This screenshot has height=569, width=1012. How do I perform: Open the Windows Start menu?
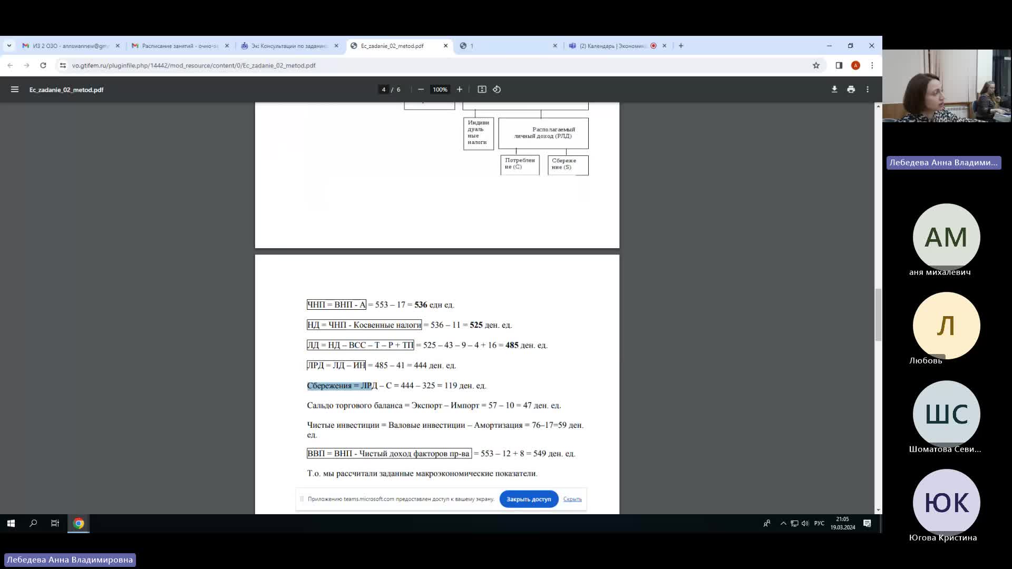(x=11, y=523)
